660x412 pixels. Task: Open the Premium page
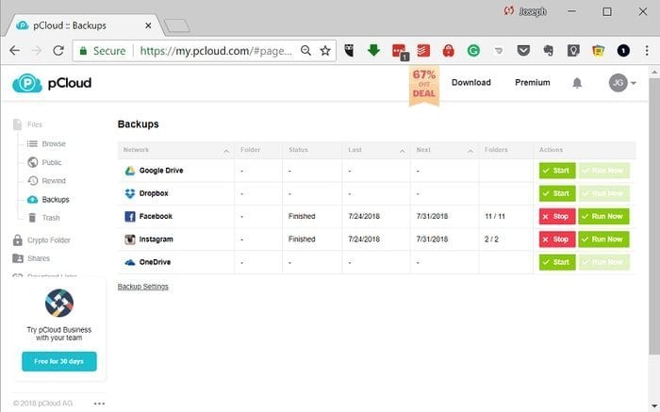[533, 82]
